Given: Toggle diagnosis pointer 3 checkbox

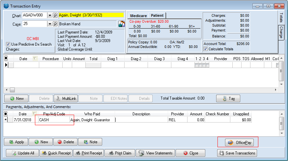Looking at the screenshot, I should click(x=204, y=65).
